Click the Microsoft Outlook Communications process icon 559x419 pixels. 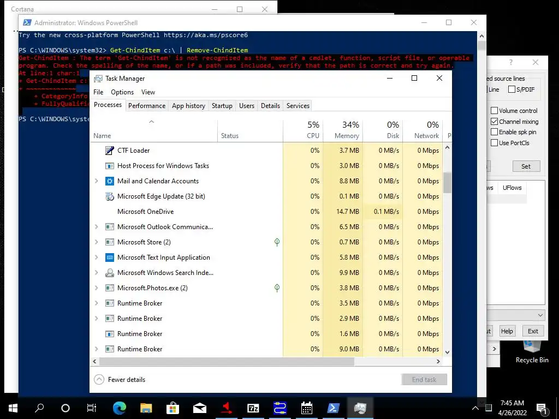point(109,226)
